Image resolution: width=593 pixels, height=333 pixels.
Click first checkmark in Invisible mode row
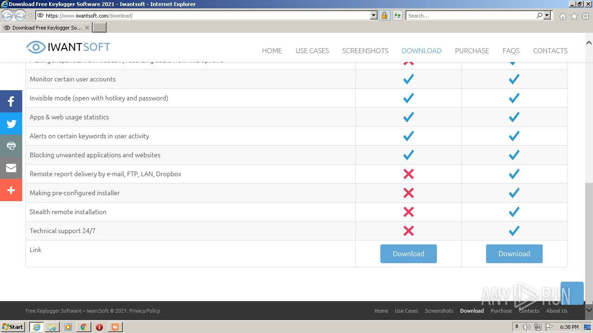tap(409, 98)
